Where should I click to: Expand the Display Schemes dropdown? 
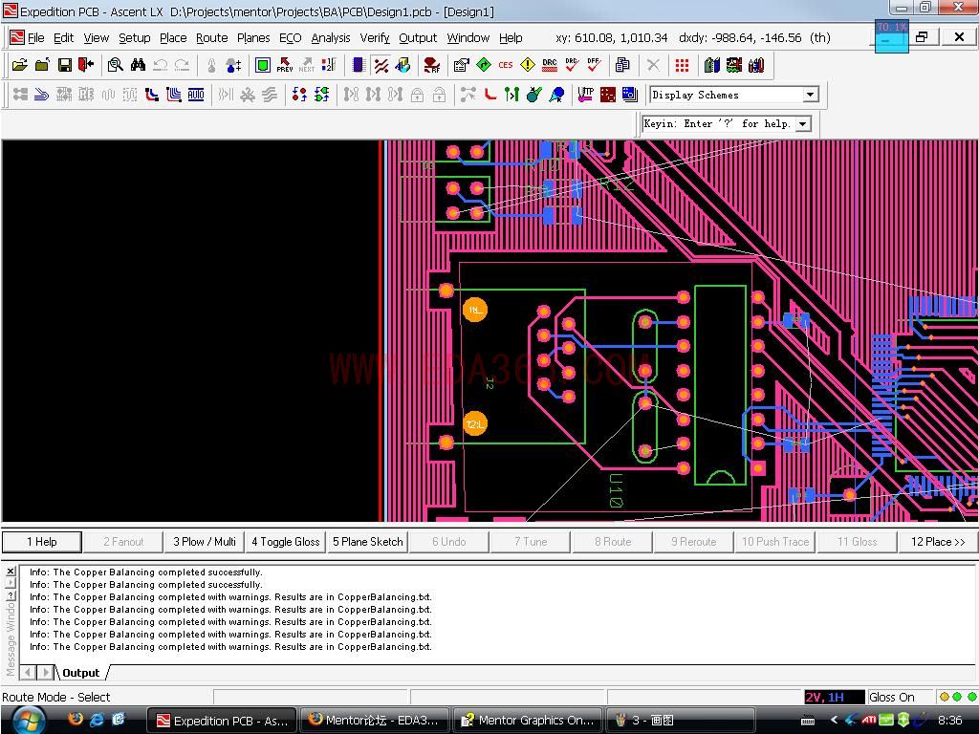click(x=811, y=95)
